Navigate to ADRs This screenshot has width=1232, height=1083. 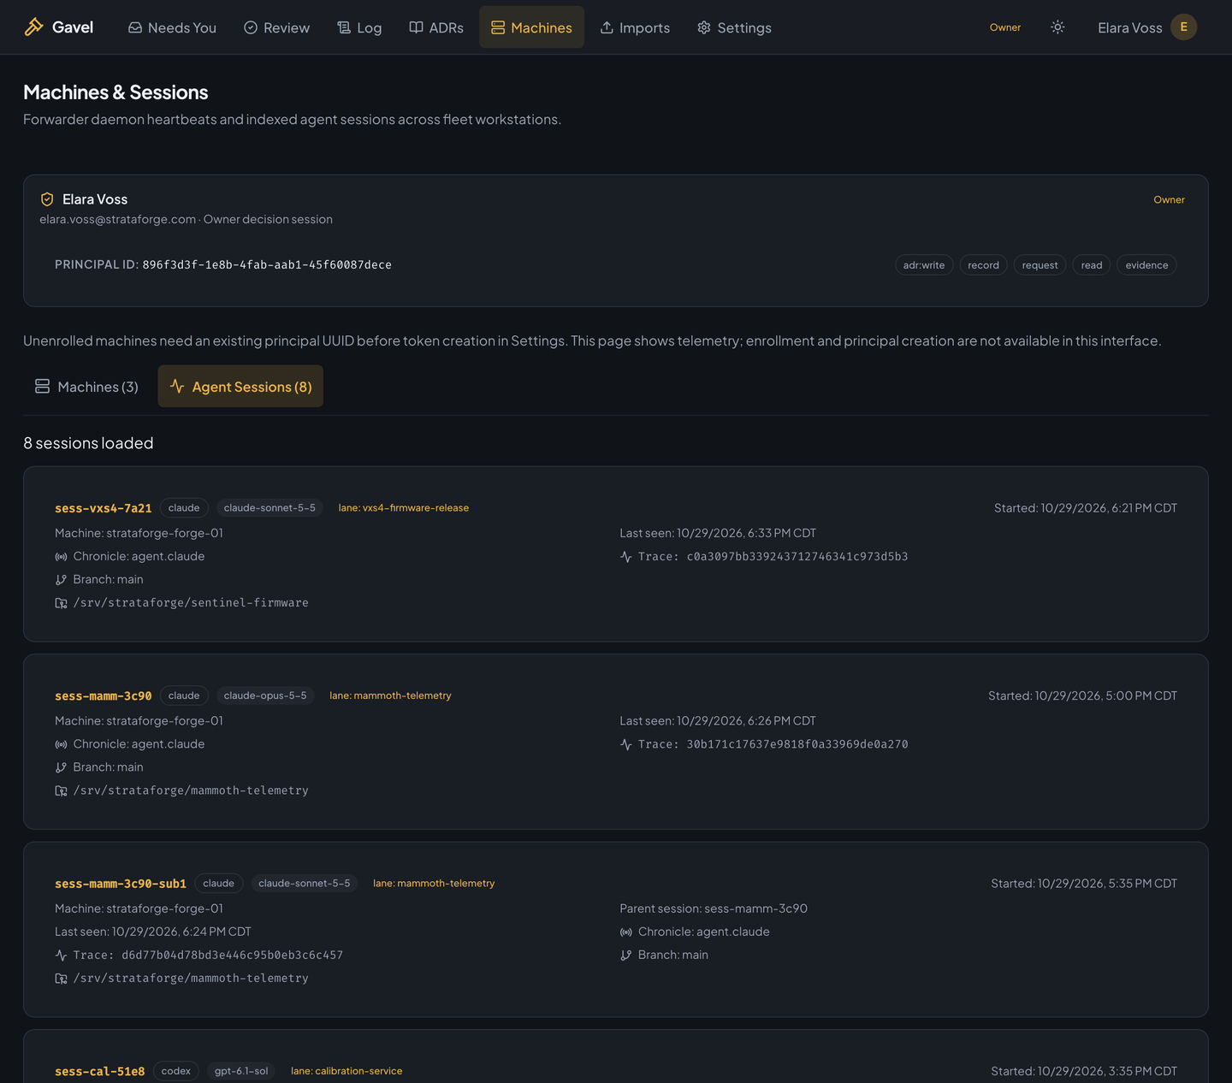click(x=436, y=27)
